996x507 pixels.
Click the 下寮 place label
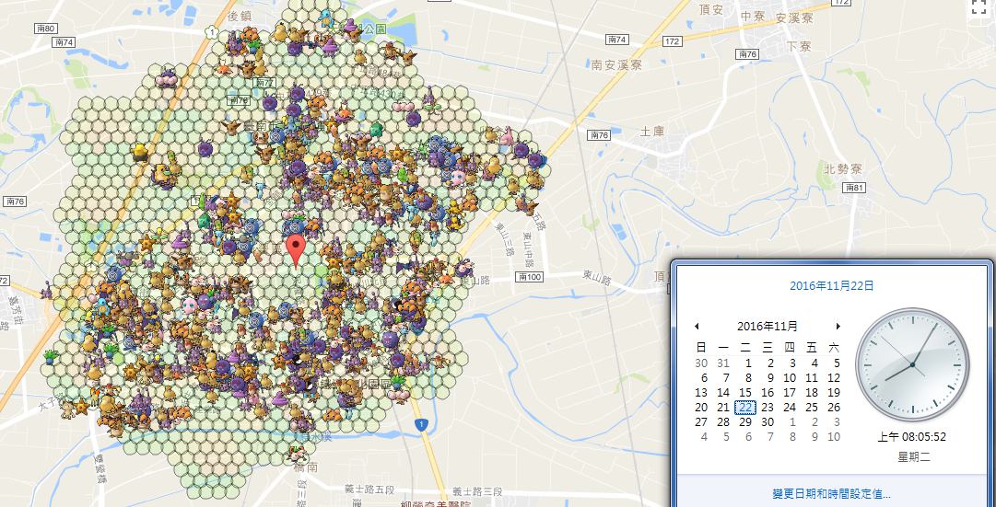coord(799,46)
